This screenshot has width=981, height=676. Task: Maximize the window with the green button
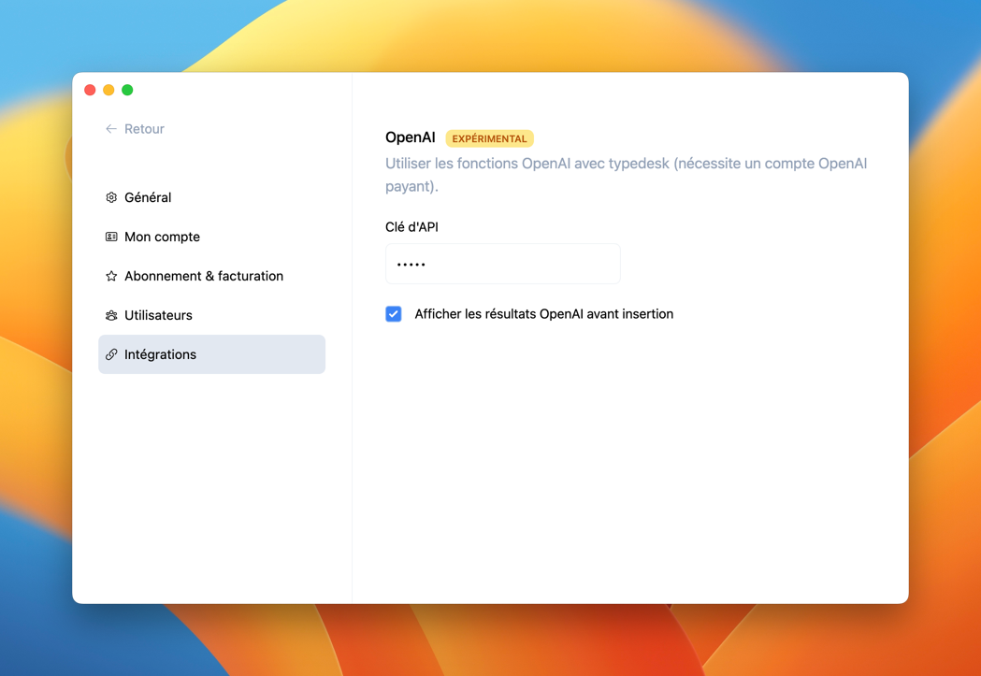[x=127, y=90]
